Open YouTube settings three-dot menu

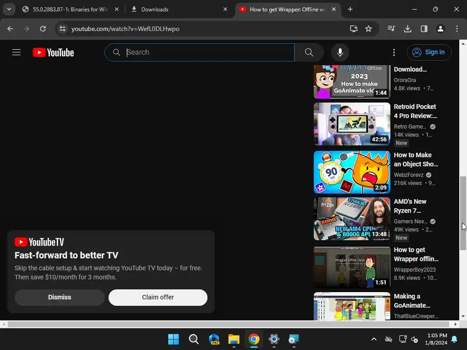[394, 52]
